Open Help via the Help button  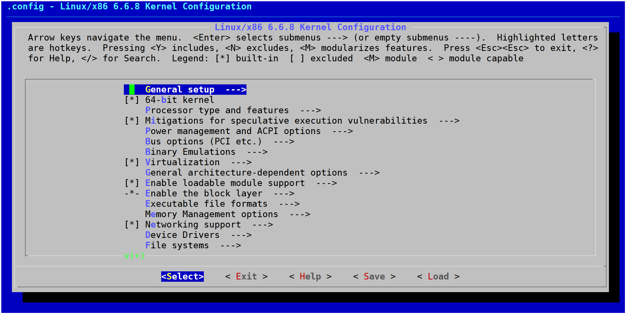(310, 276)
